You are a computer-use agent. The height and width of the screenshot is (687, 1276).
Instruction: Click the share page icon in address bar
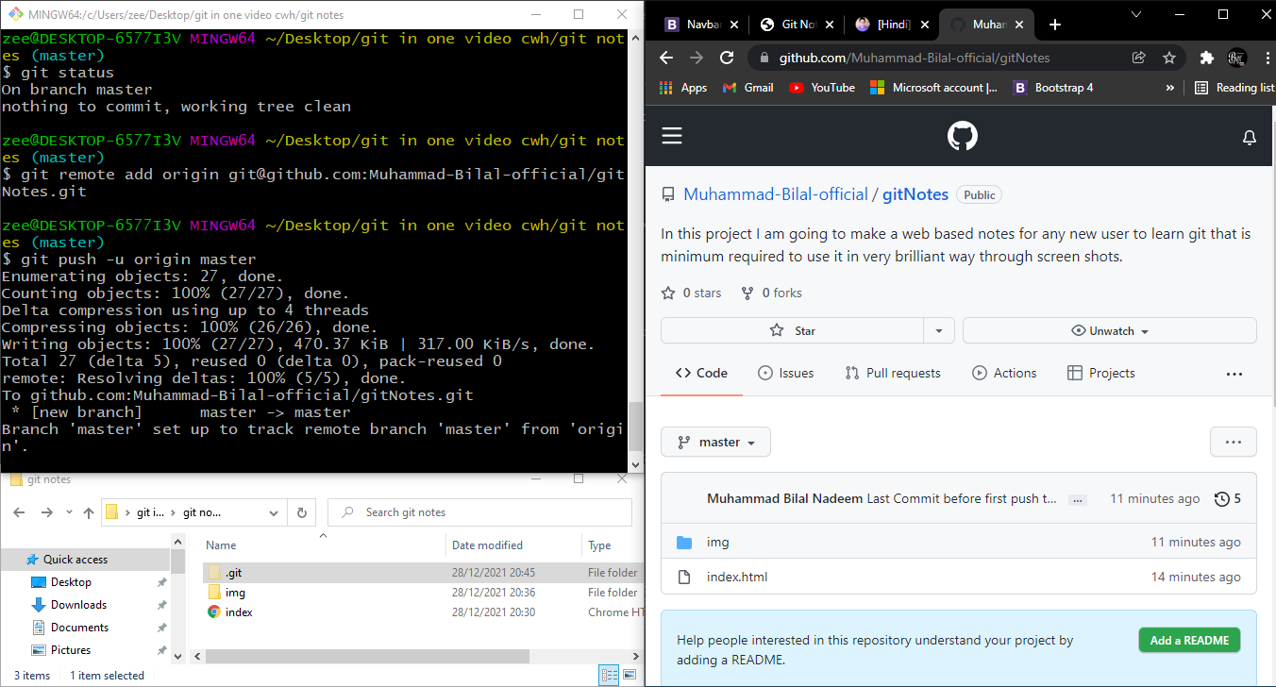1139,58
